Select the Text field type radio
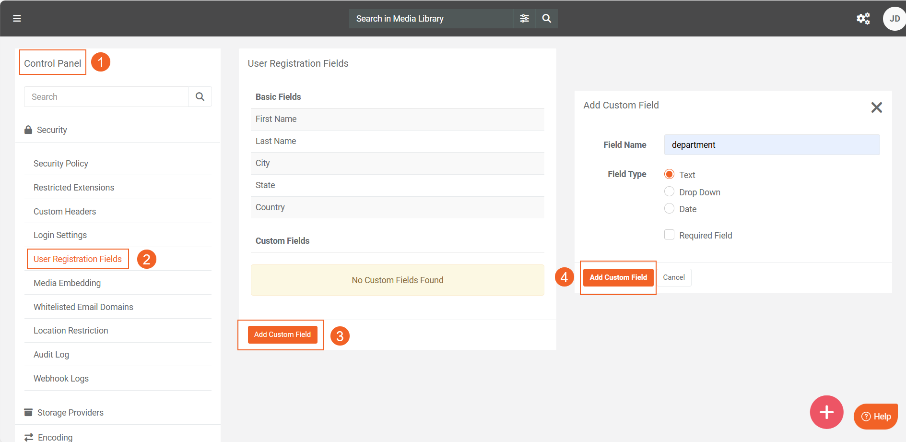Image resolution: width=906 pixels, height=442 pixels. pyautogui.click(x=669, y=174)
